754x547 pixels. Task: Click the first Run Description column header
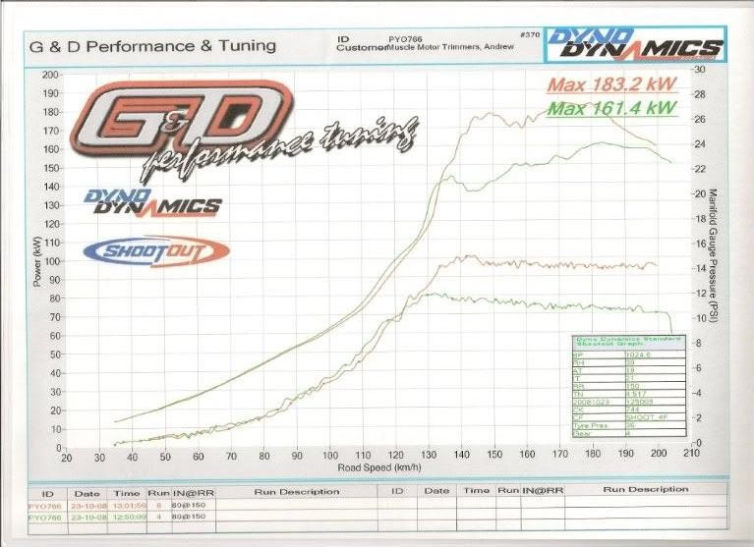[297, 491]
